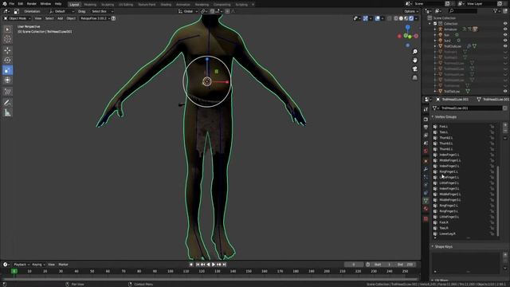This screenshot has width=510, height=287.
Task: Activate the 3D Cursor tool
Action: pyautogui.click(x=7, y=39)
